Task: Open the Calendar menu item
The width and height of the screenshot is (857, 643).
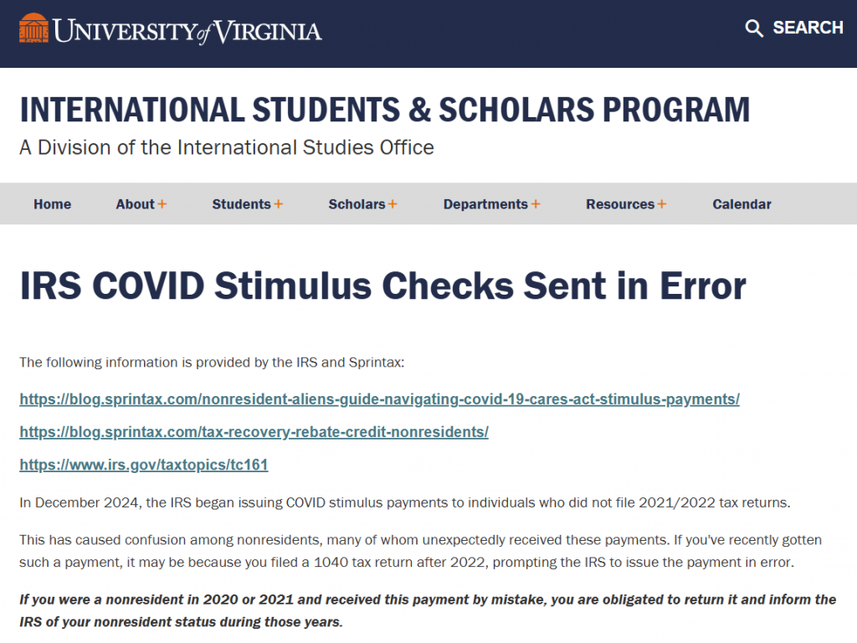Action: point(742,204)
